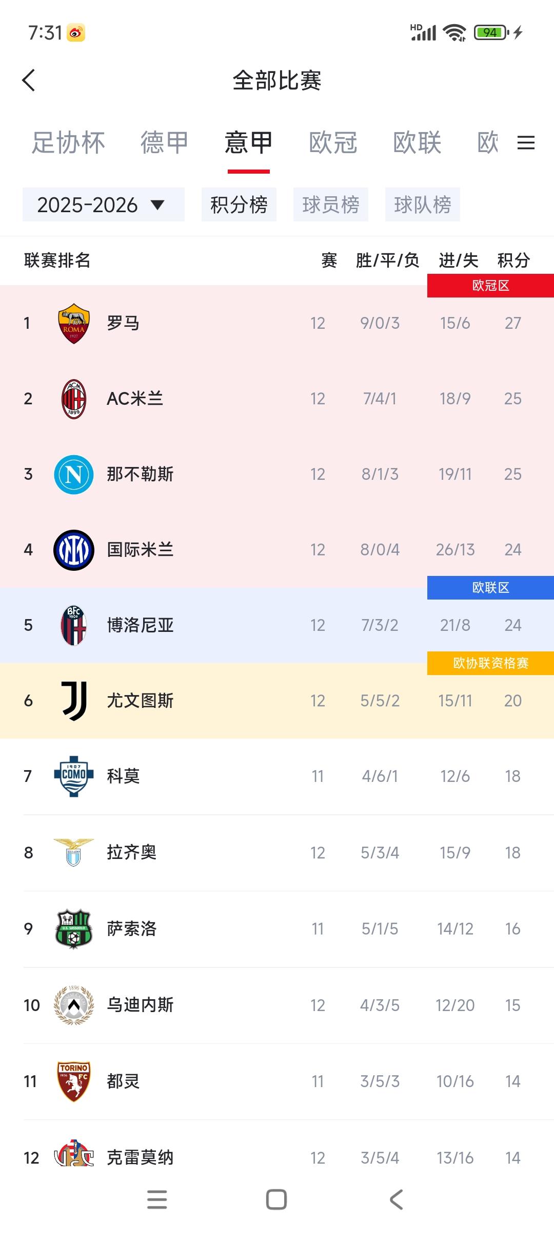Open the 球队榜 standings view
The height and width of the screenshot is (1233, 554).
(423, 204)
